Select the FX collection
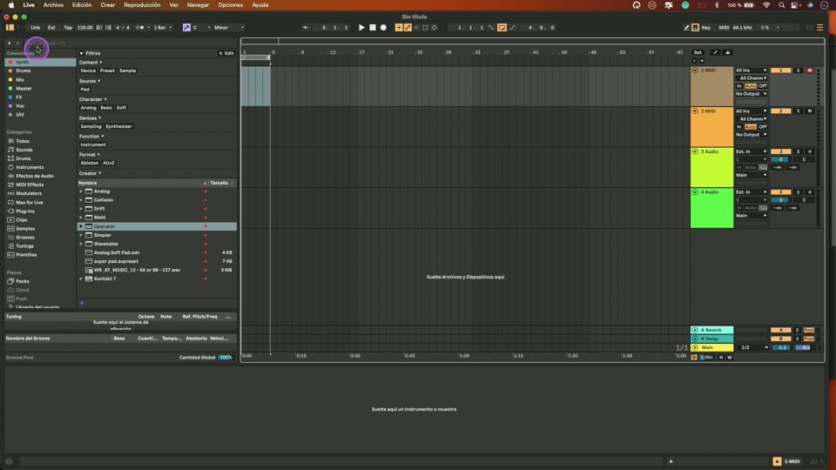836x470 pixels. click(40, 97)
